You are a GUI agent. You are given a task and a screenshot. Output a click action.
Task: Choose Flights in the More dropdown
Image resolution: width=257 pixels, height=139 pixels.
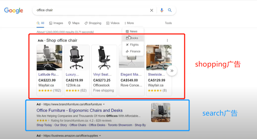134,45
